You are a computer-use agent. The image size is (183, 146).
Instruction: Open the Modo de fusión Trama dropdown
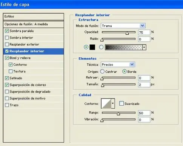tap(123, 26)
